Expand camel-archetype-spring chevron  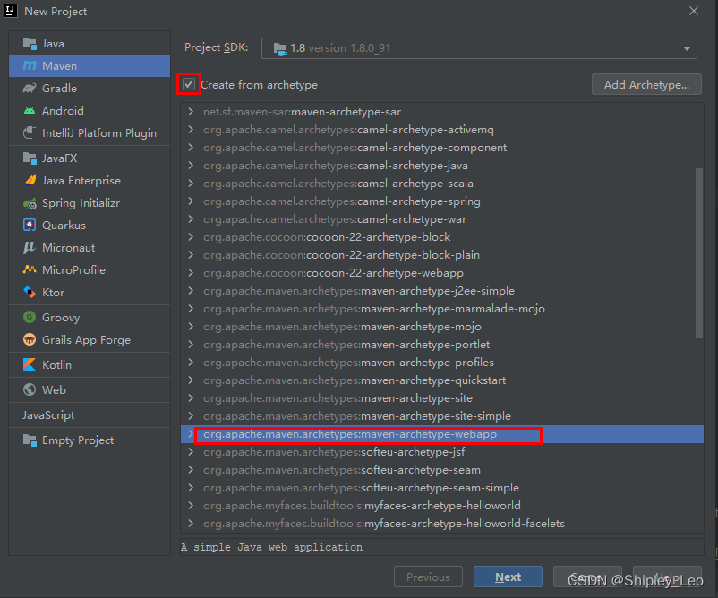[x=191, y=201]
